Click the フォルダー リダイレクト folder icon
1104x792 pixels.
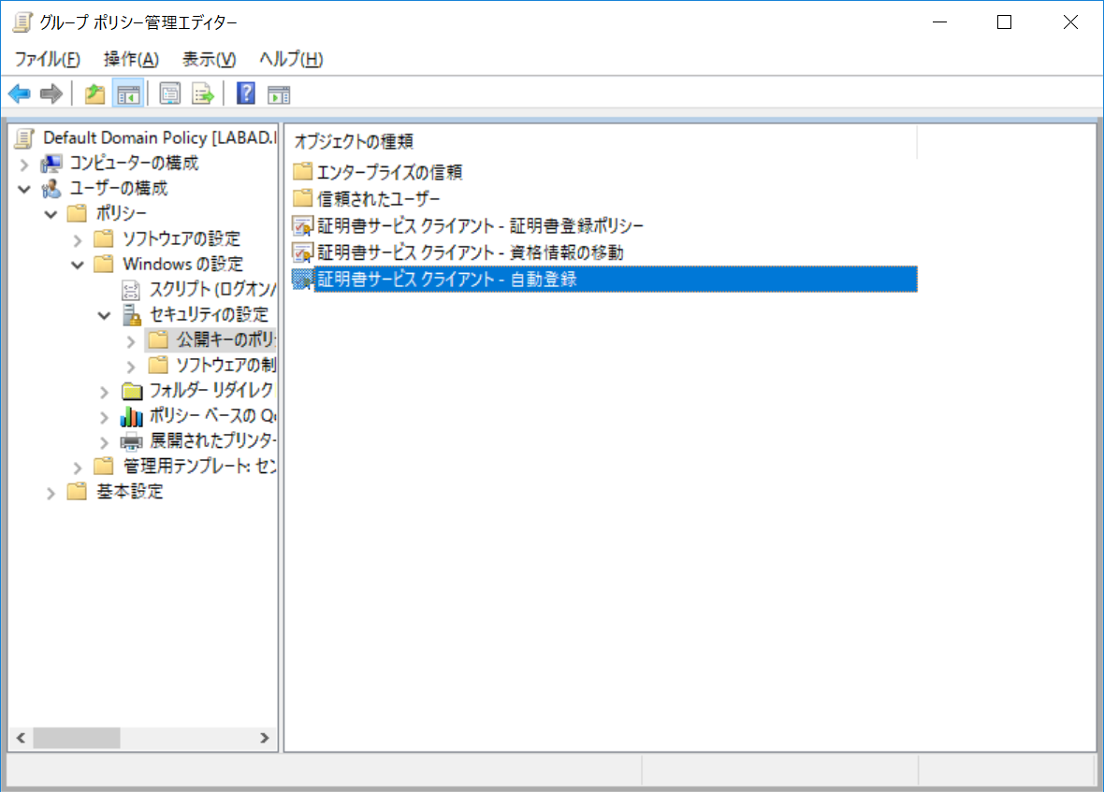coord(132,390)
